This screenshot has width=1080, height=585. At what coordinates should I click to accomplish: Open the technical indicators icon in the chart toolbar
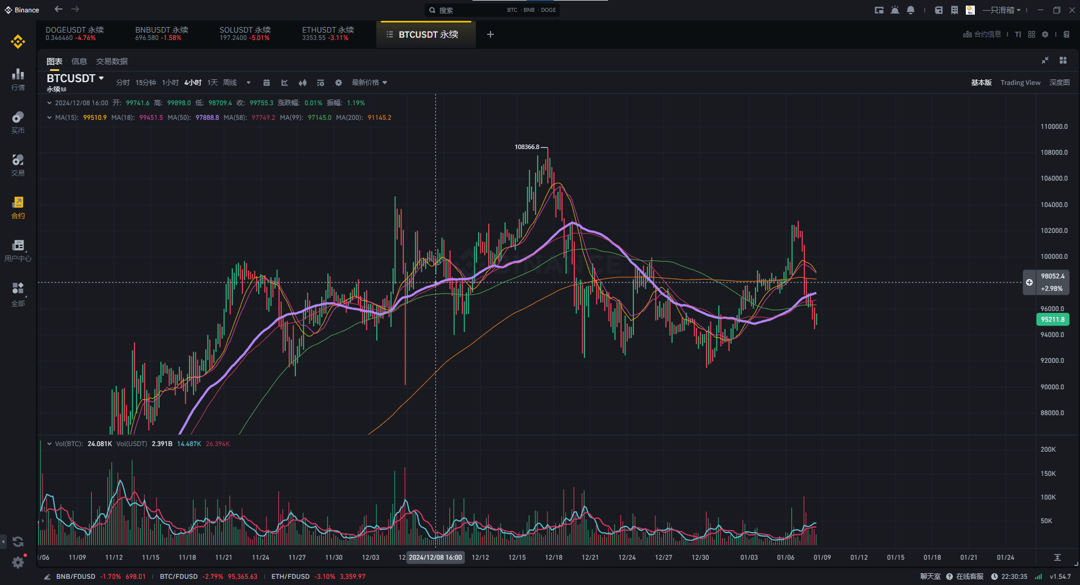point(285,83)
